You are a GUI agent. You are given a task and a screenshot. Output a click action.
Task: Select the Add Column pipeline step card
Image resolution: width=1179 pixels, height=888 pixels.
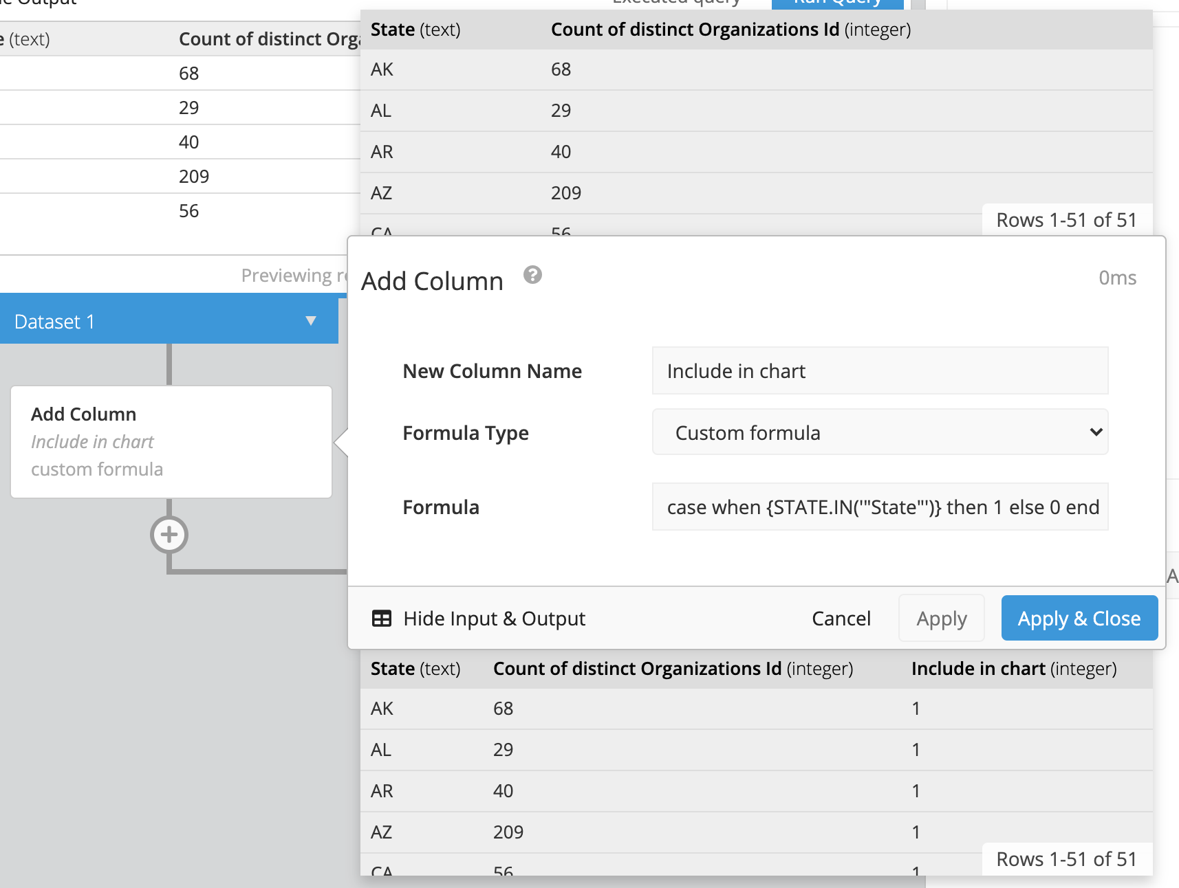171,442
